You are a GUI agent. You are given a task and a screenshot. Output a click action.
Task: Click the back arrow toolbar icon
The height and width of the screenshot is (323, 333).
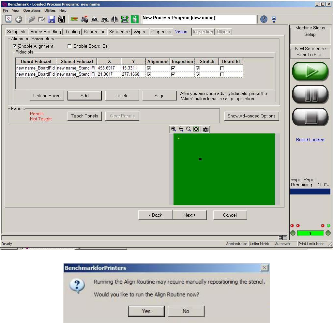click(19, 19)
